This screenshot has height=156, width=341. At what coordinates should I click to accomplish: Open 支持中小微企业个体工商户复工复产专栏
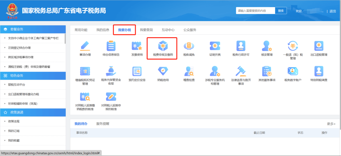[33, 38]
